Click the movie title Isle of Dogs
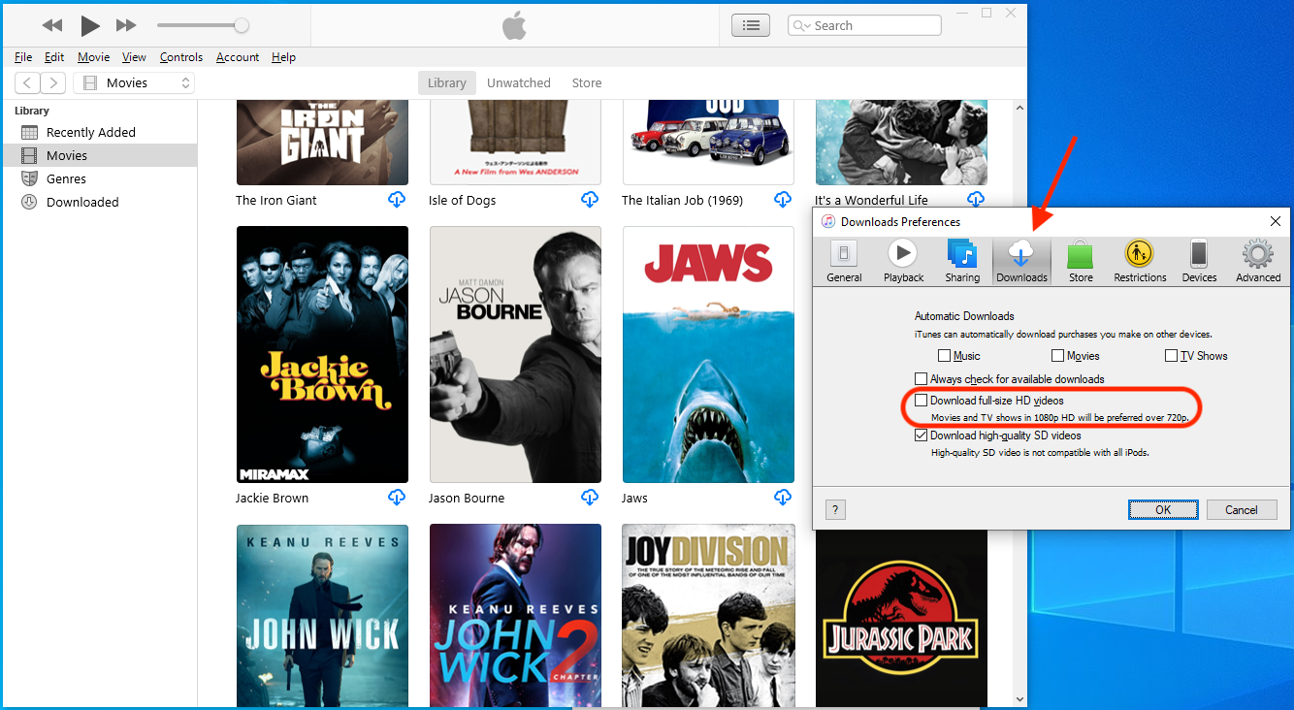 (x=462, y=201)
